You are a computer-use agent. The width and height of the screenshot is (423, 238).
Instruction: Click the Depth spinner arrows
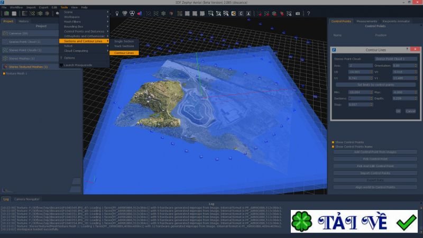pyautogui.click(x=416, y=98)
